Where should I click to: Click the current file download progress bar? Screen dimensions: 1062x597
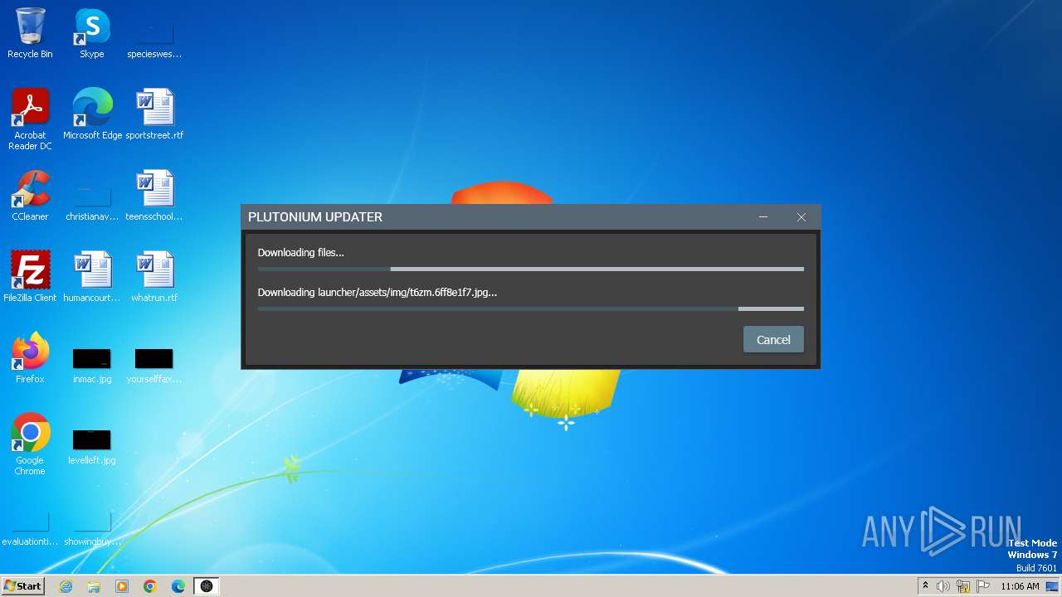[531, 308]
